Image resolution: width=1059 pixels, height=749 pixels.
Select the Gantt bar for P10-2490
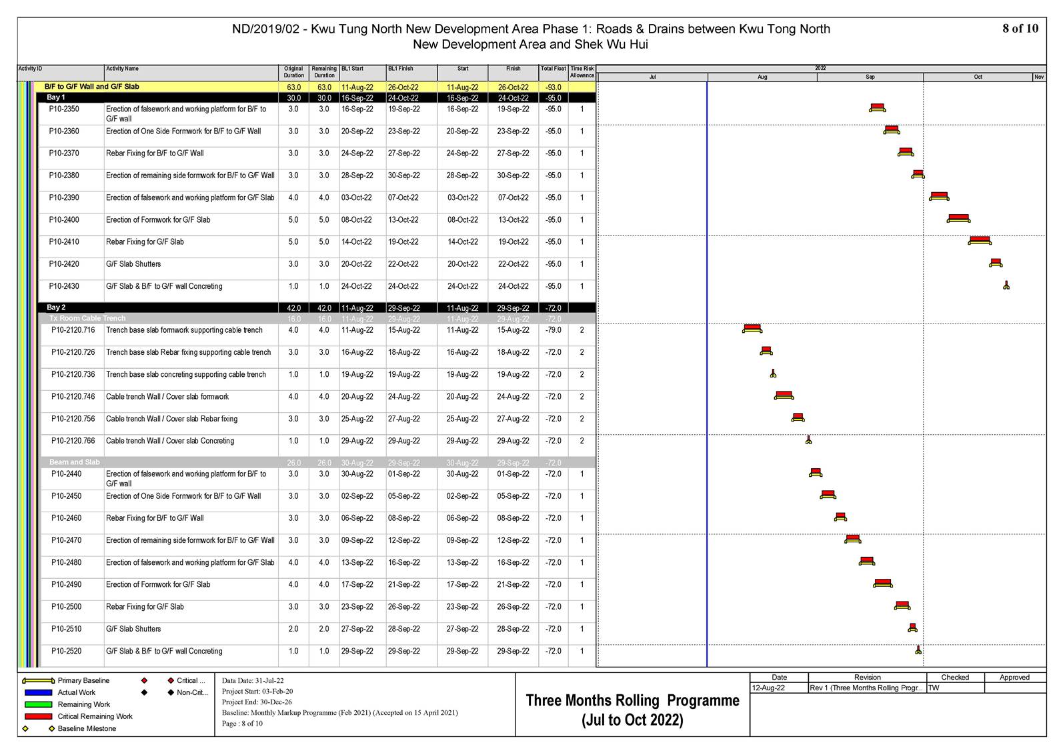click(x=883, y=584)
